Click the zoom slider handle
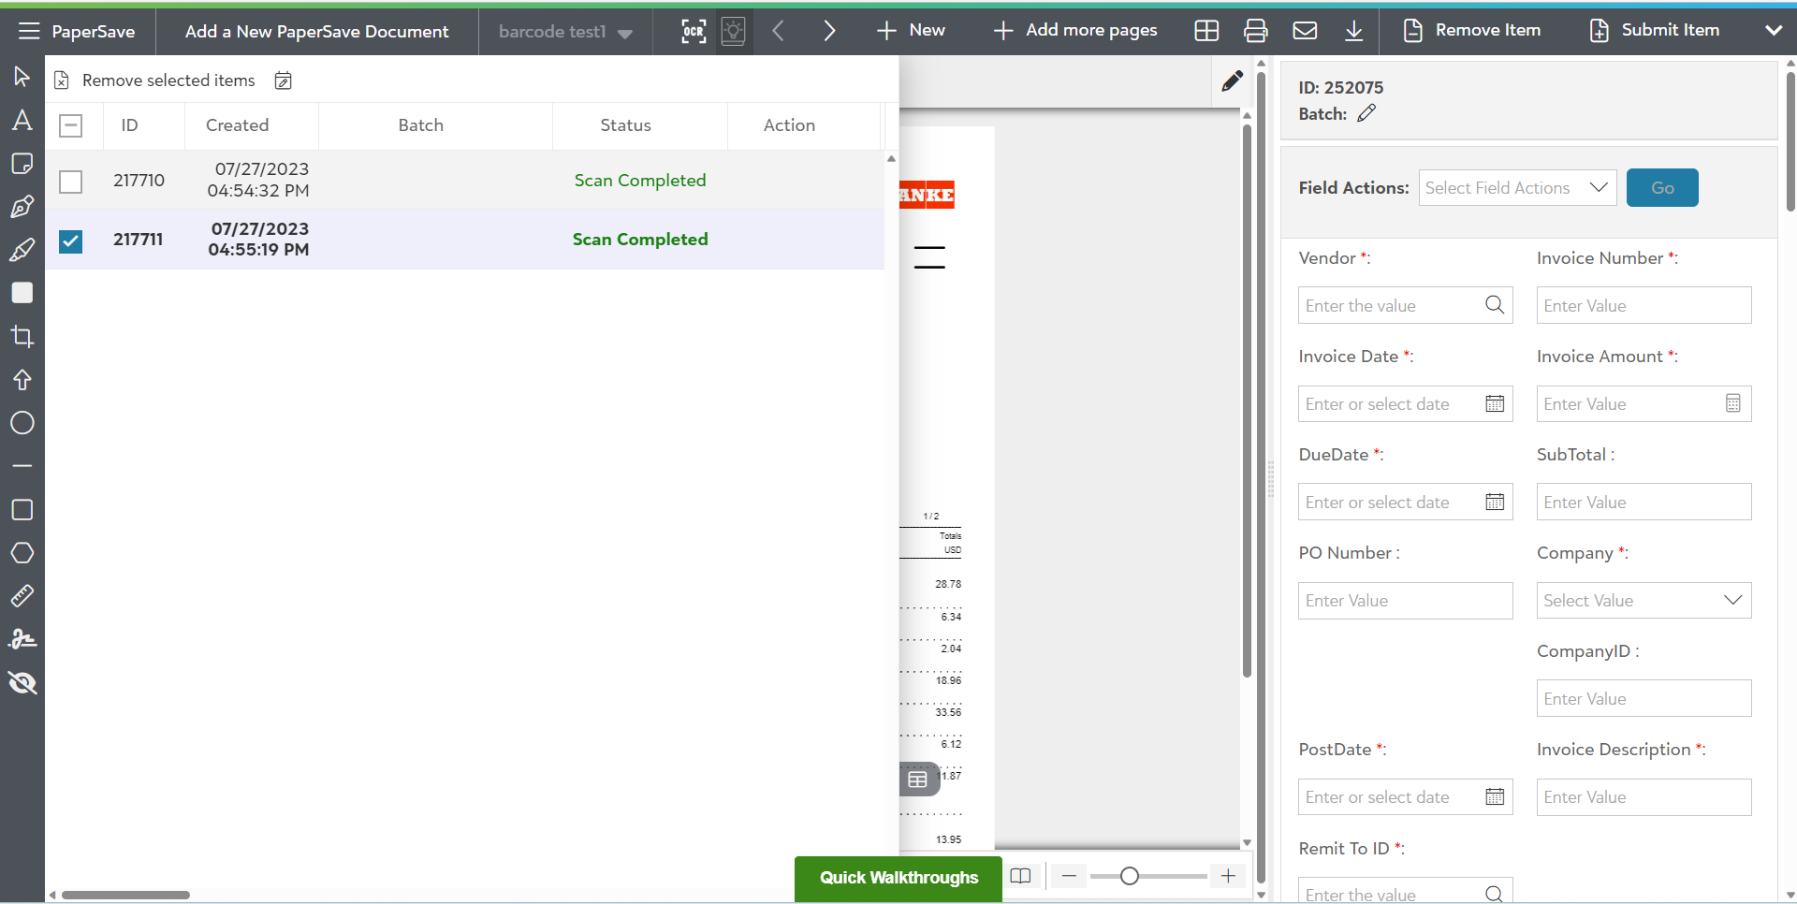This screenshot has height=904, width=1797. click(x=1130, y=876)
